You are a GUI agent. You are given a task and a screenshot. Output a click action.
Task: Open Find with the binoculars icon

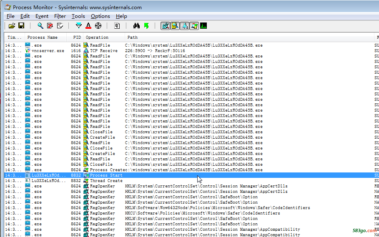[x=136, y=25]
